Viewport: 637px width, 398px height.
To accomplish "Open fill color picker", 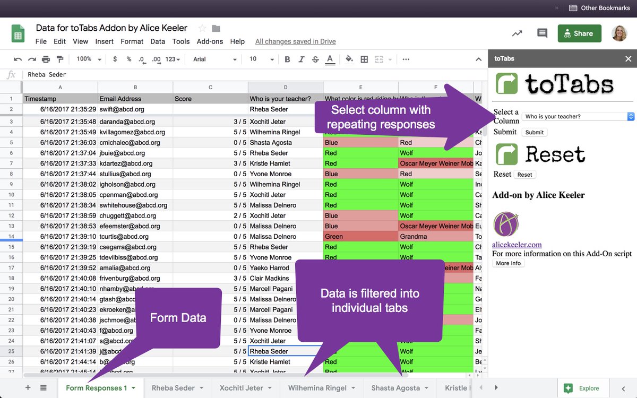I will (349, 59).
